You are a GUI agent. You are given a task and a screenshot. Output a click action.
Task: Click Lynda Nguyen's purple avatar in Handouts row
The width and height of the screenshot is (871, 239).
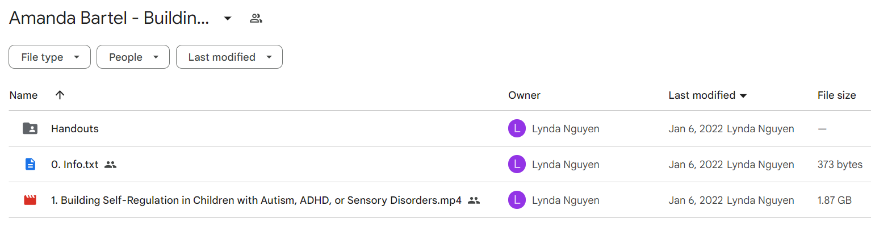click(517, 129)
